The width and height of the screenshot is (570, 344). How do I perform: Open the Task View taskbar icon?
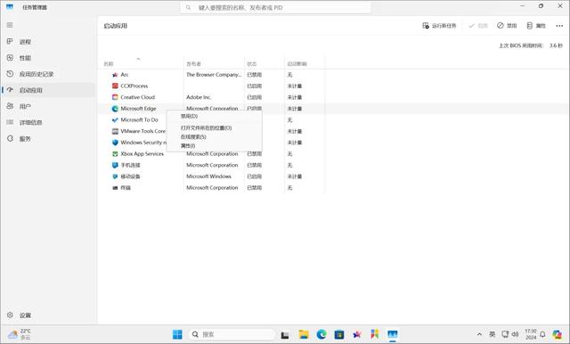[285, 335]
